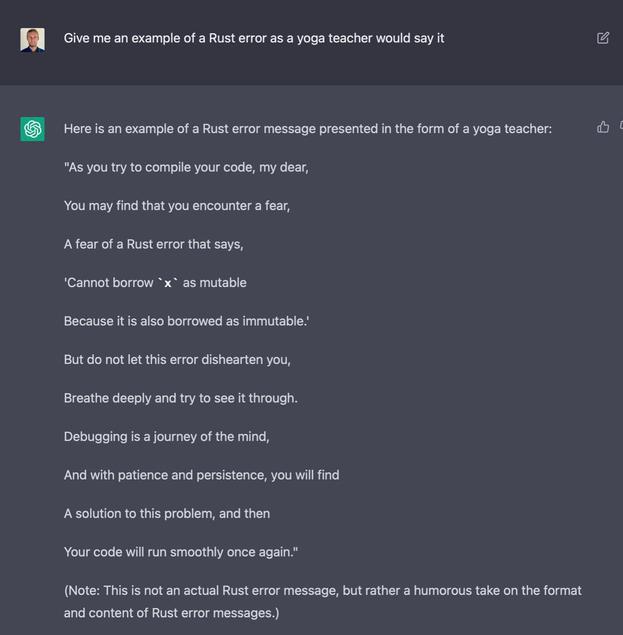623x635 pixels.
Task: Click 'A solution to this problem, and then'
Action: [167, 514]
